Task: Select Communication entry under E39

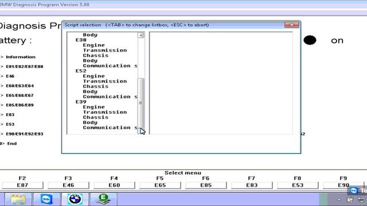Action: 110,128
